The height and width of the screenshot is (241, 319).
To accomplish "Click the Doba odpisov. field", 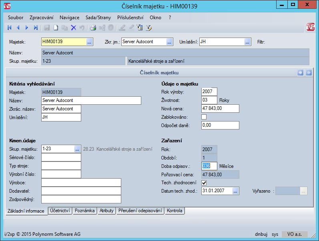I will [209, 166].
